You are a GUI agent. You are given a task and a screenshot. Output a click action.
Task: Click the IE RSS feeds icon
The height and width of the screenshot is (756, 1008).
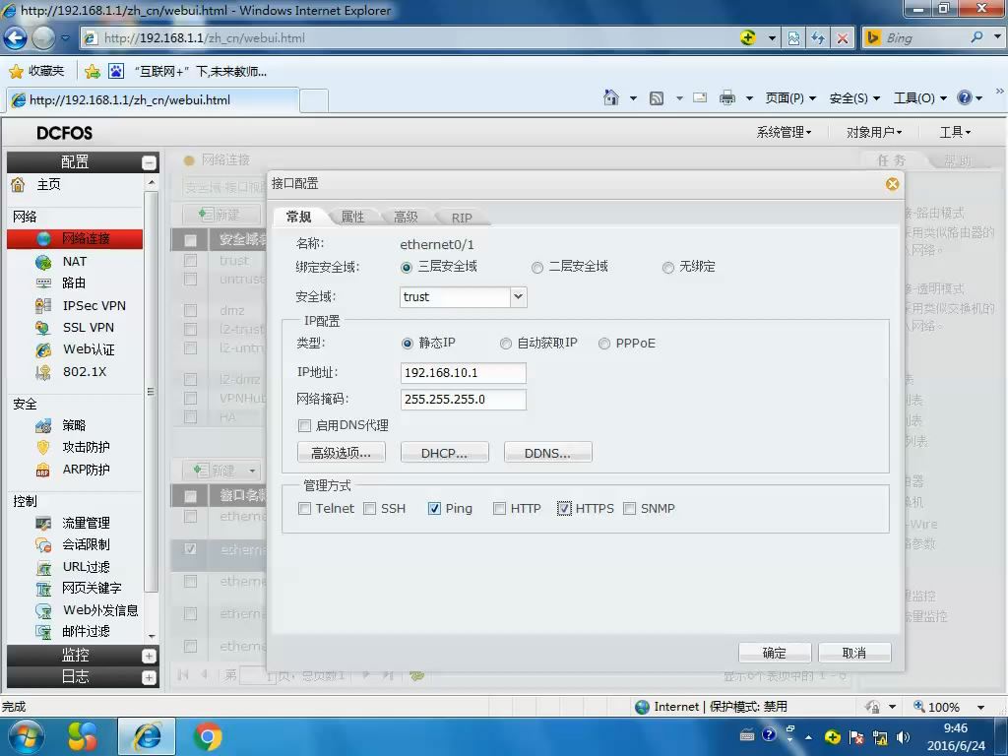pos(657,98)
